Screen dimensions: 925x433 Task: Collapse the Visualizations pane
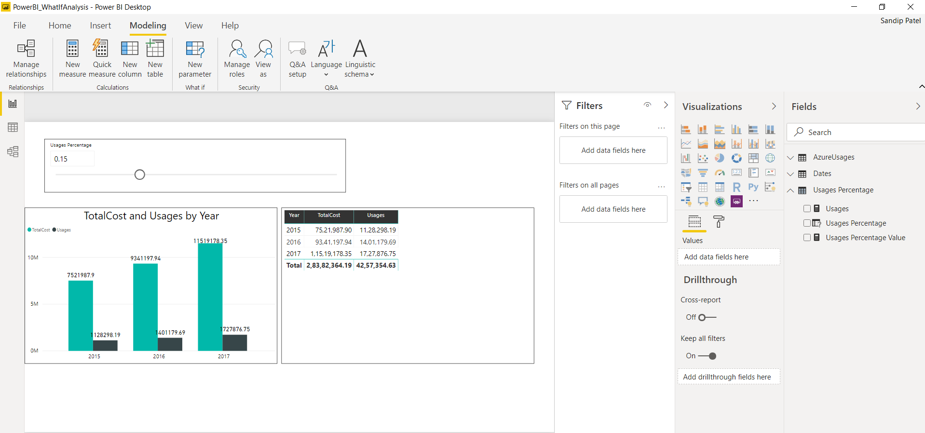coord(774,106)
